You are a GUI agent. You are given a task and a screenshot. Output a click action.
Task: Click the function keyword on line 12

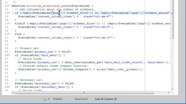coord(18,6)
